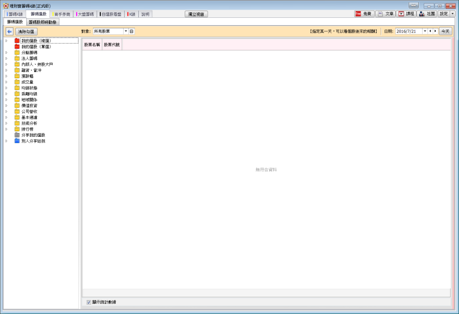
Task: Click the folder icon of 乖離均線
Action: [17, 93]
